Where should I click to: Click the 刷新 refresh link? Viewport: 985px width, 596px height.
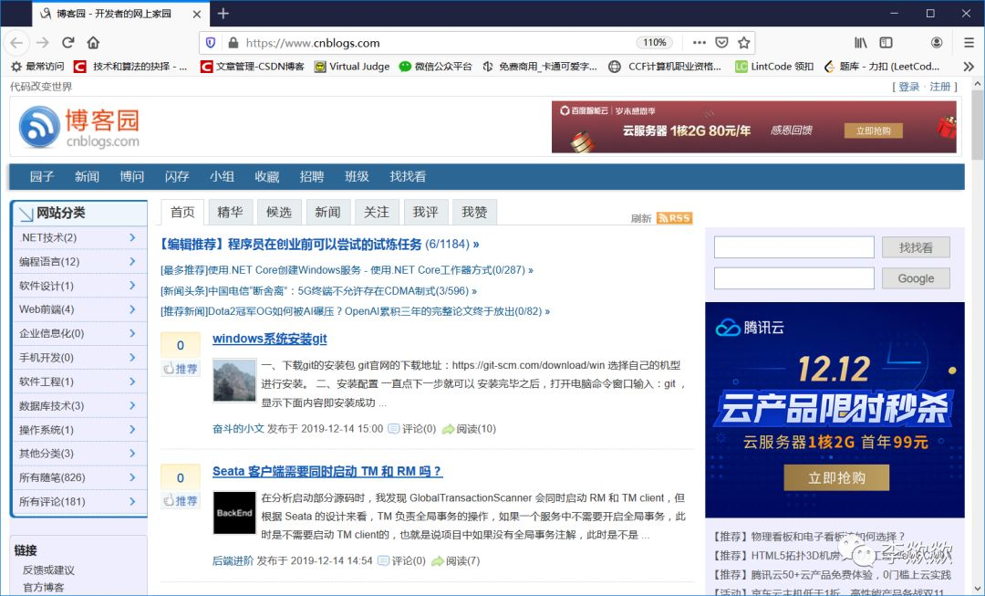(x=641, y=218)
